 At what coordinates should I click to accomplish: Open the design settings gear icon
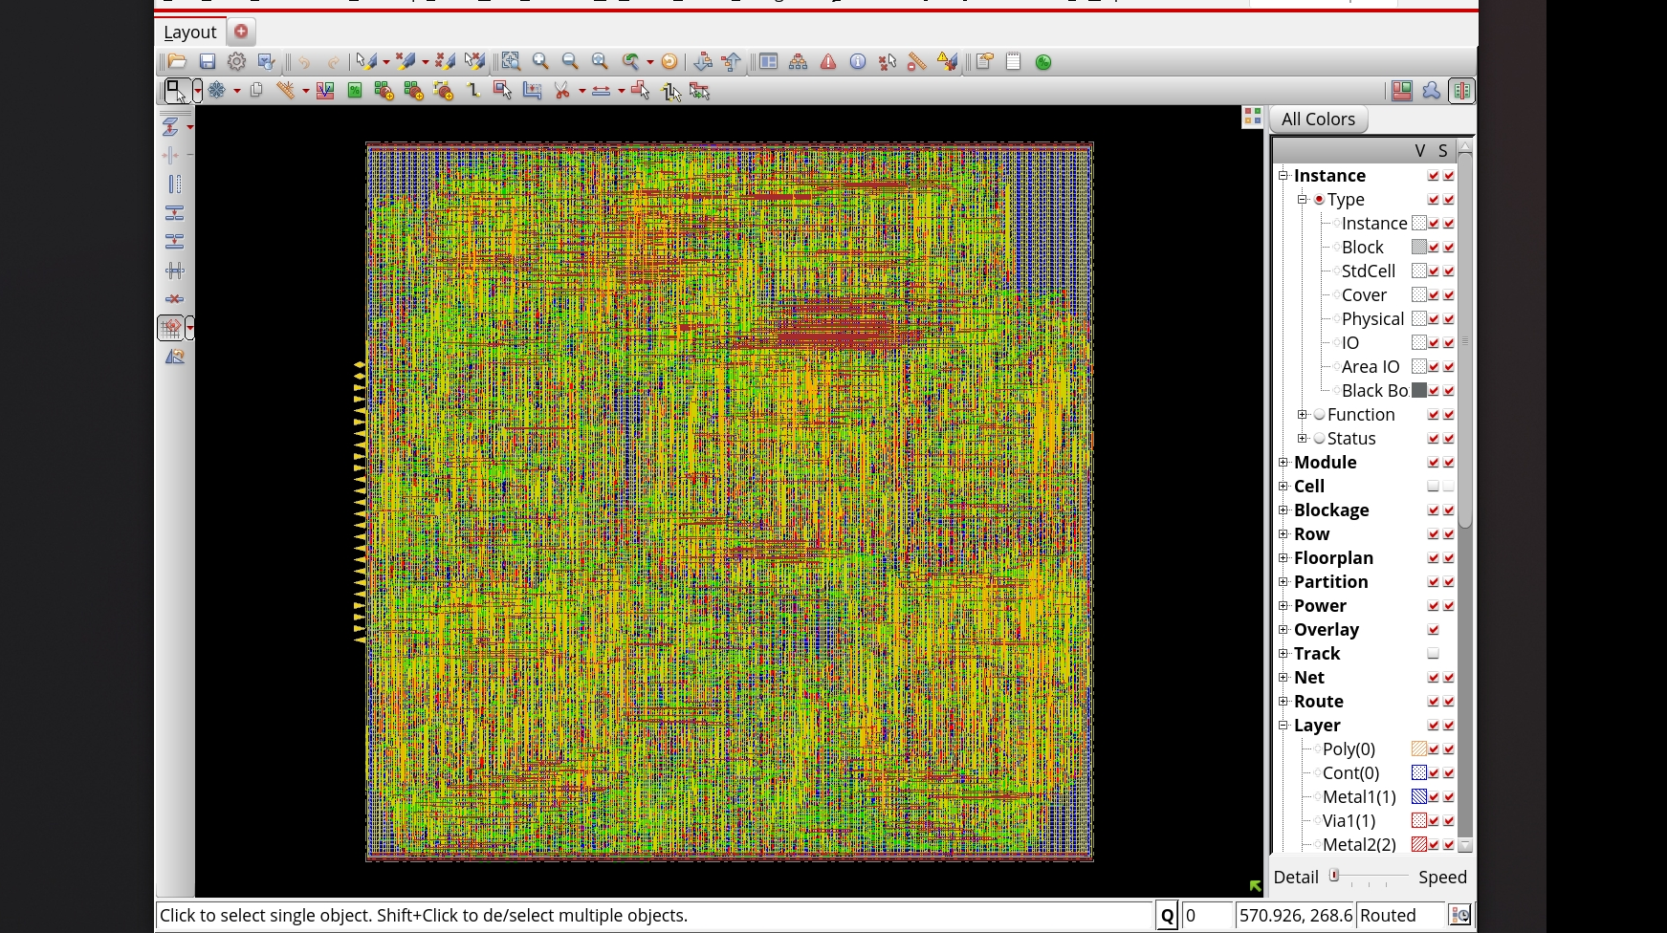237,61
